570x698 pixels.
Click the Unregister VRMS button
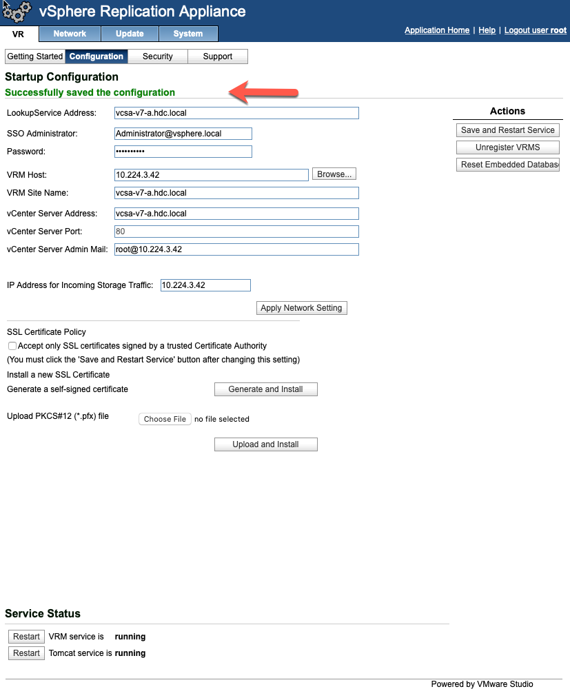508,147
